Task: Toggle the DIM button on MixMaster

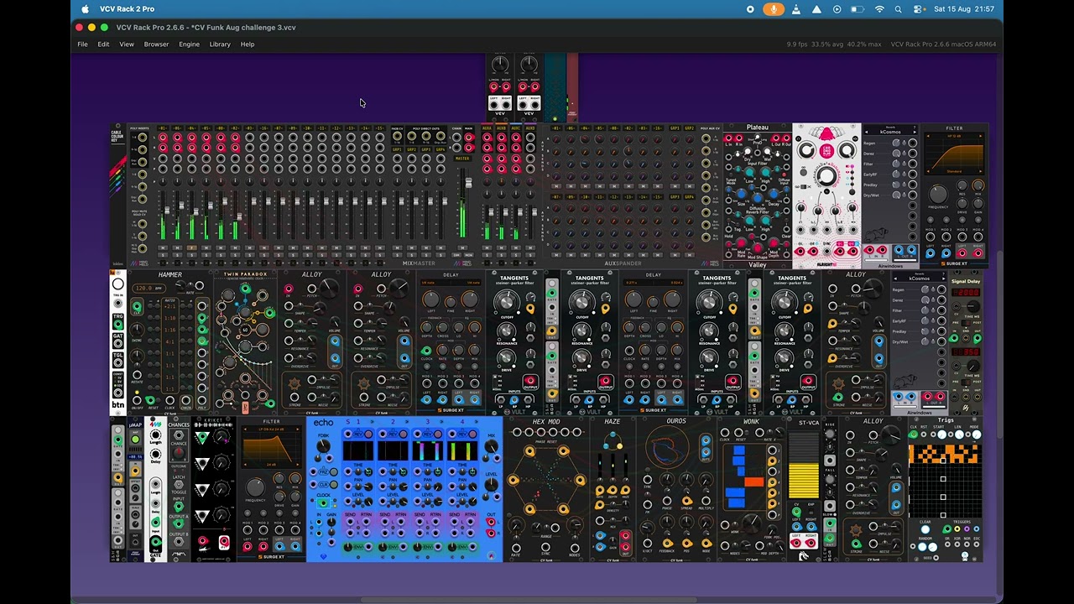Action: point(456,254)
